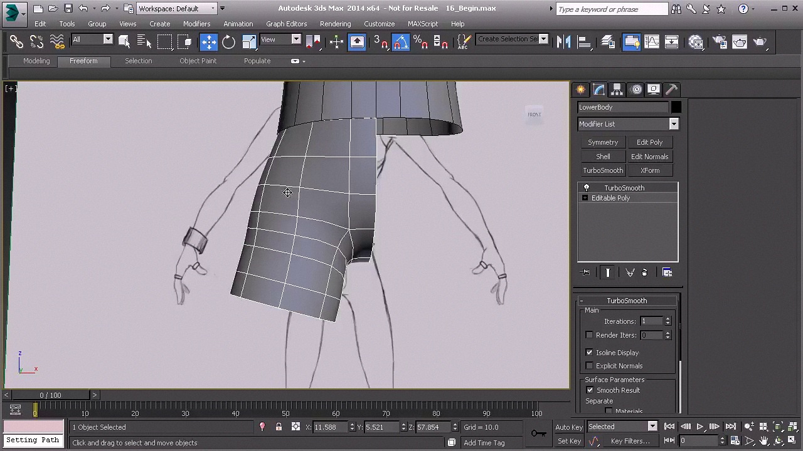
Task: Activate the Select and Rotate tool
Action: coord(229,42)
